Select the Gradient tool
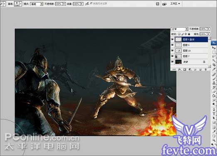 pos(214,96)
